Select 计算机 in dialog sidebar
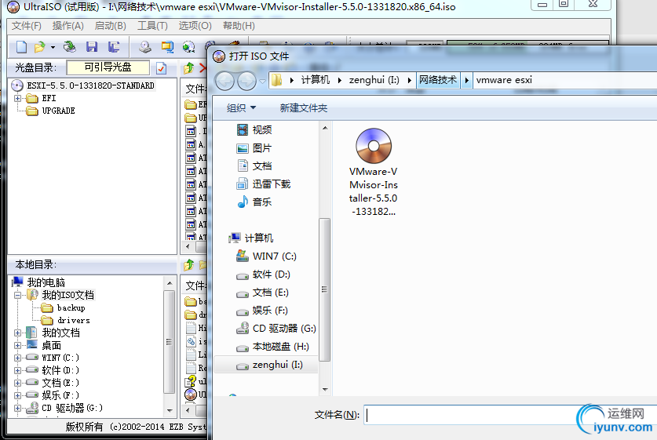 pos(251,238)
